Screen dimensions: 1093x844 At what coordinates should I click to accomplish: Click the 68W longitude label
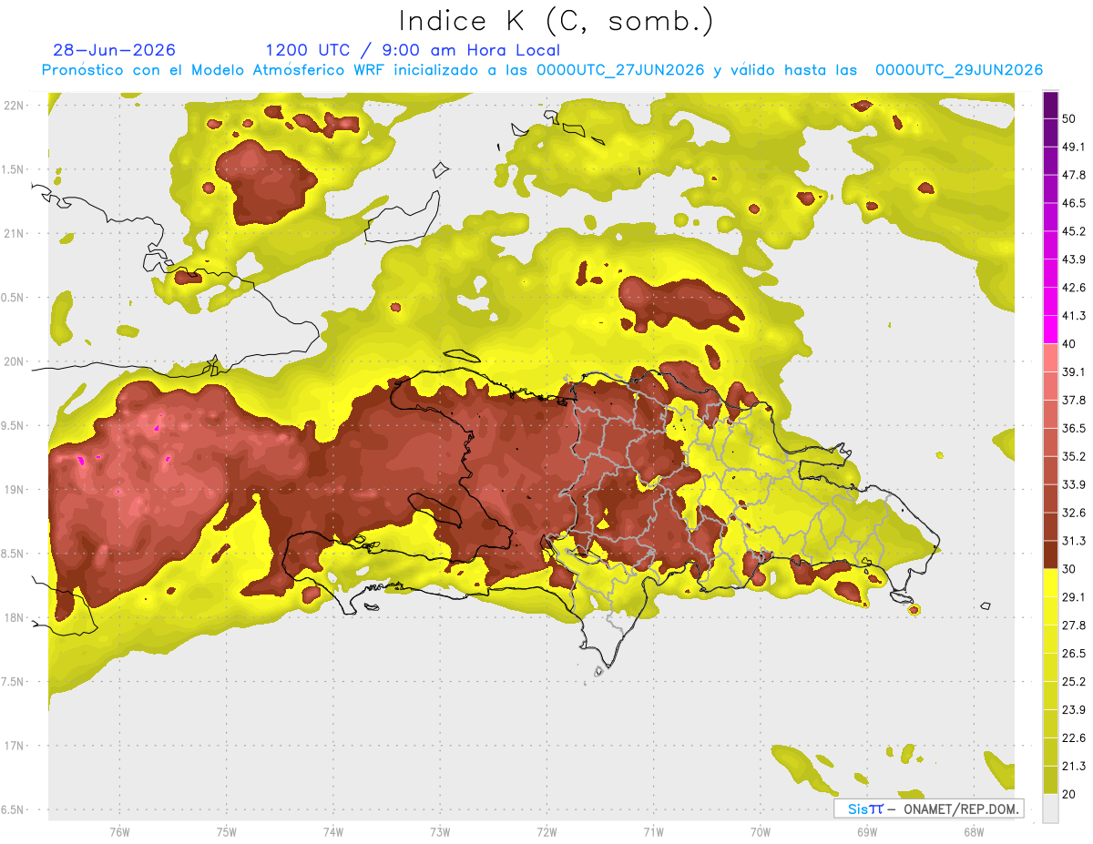(974, 832)
